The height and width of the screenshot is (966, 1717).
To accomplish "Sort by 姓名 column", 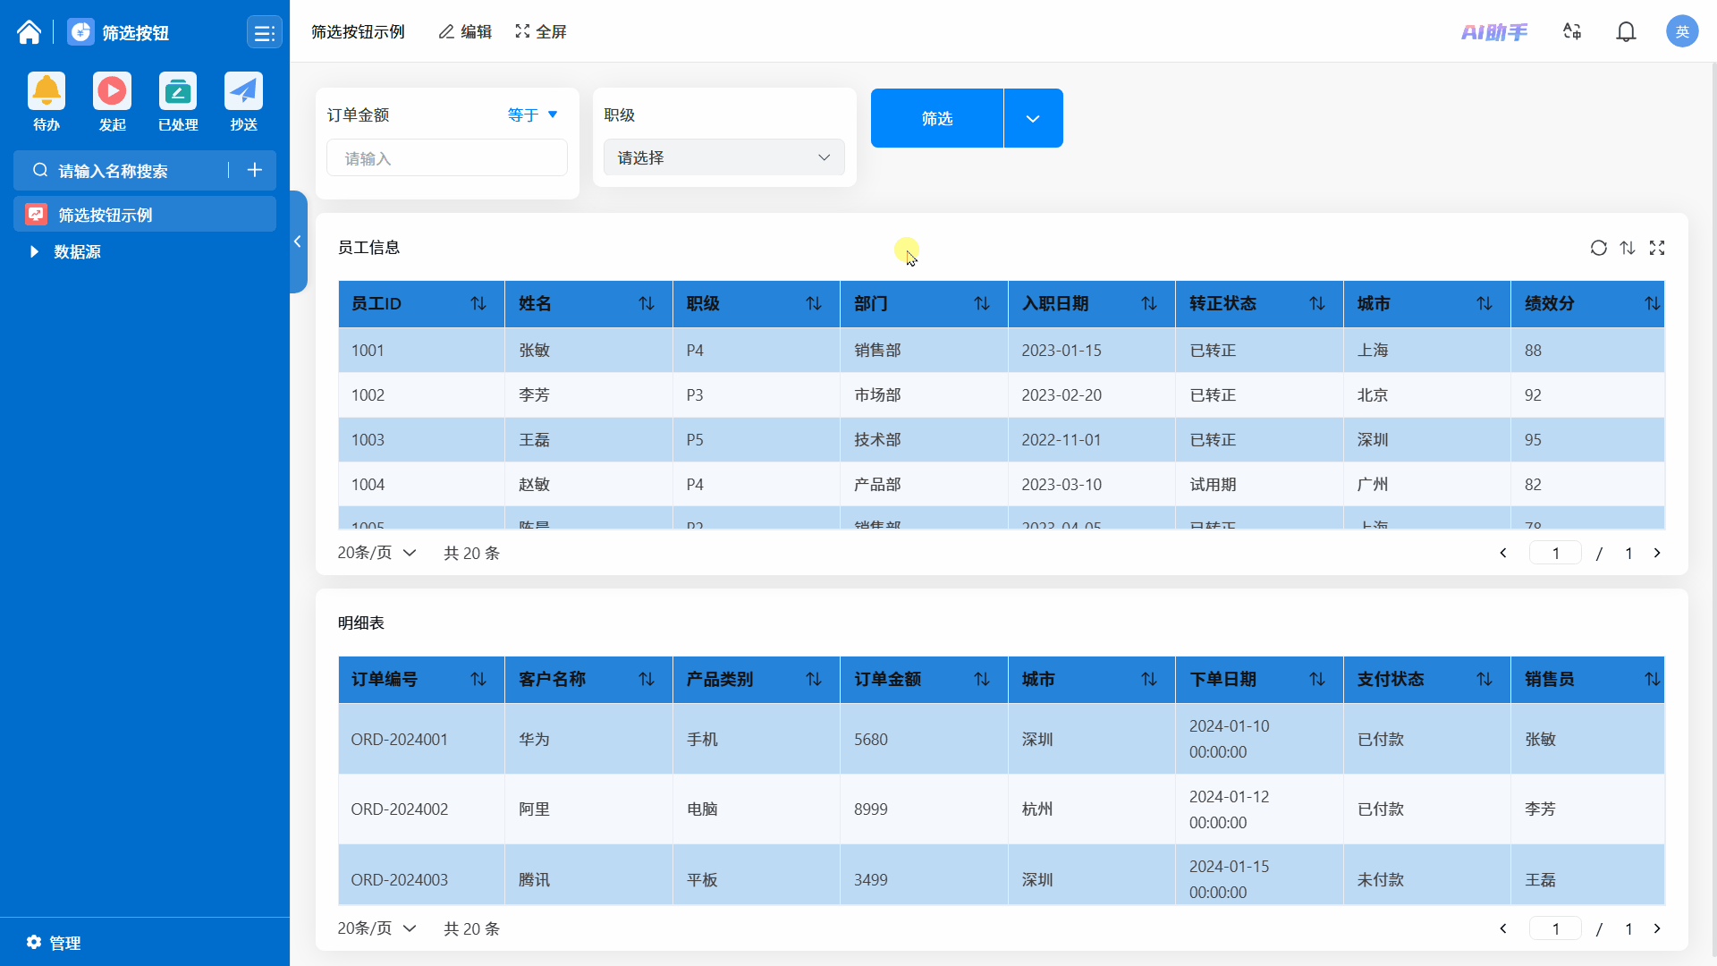I will point(647,304).
